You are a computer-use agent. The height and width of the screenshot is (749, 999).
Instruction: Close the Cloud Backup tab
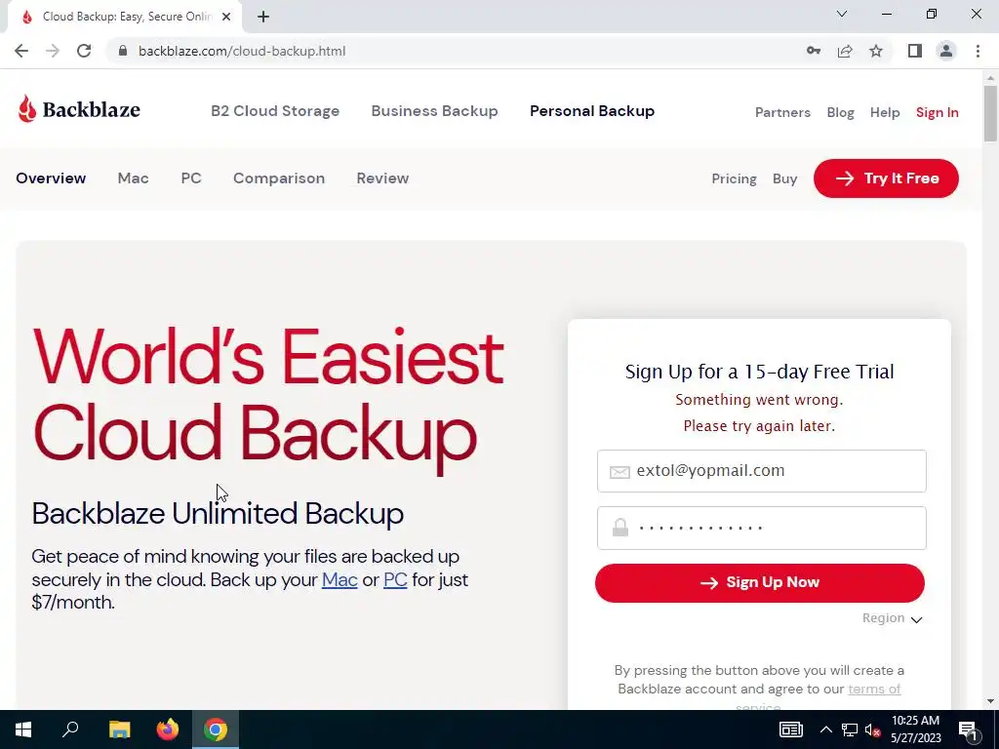click(x=226, y=17)
